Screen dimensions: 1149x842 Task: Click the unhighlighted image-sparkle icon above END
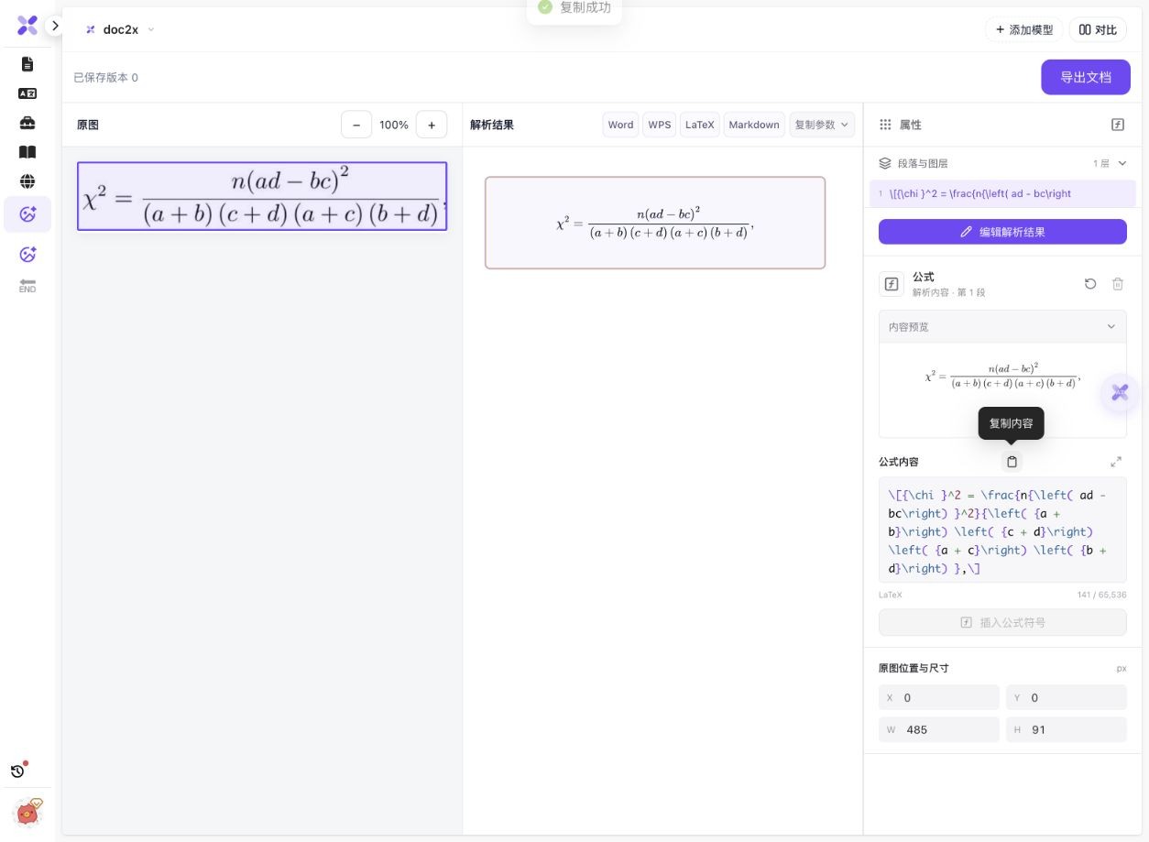tap(27, 255)
